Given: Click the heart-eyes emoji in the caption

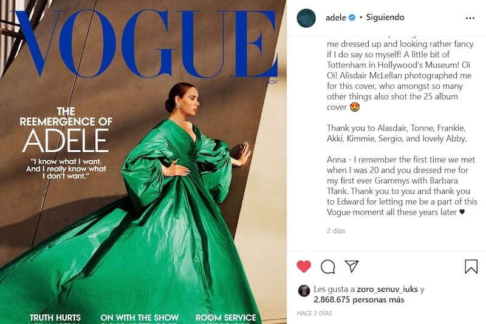Looking at the screenshot, I should coord(355,107).
